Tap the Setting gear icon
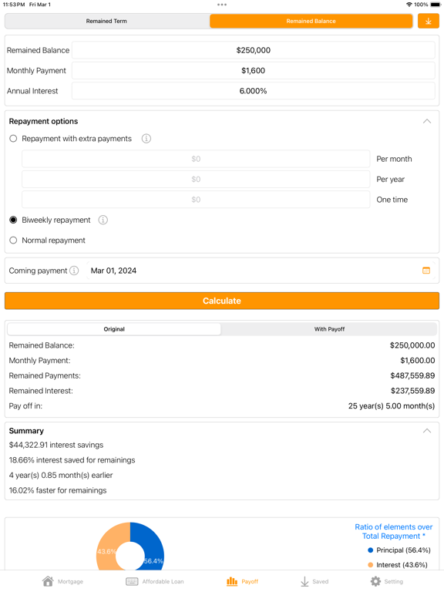 (x=375, y=581)
